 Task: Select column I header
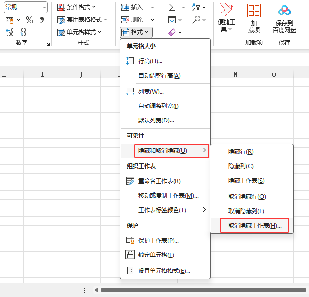[x=42, y=74]
